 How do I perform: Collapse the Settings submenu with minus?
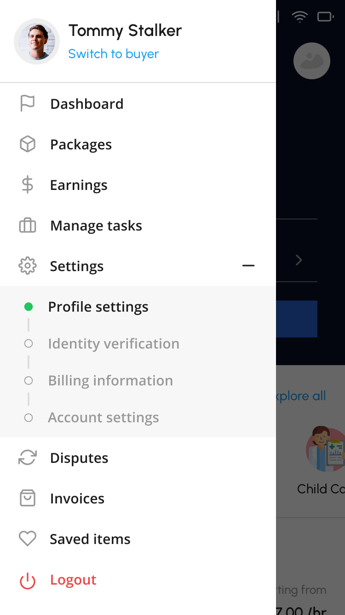[248, 266]
